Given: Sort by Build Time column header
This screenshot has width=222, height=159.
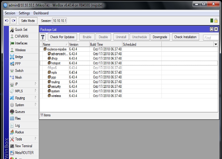Looking at the screenshot, I should (106, 44).
